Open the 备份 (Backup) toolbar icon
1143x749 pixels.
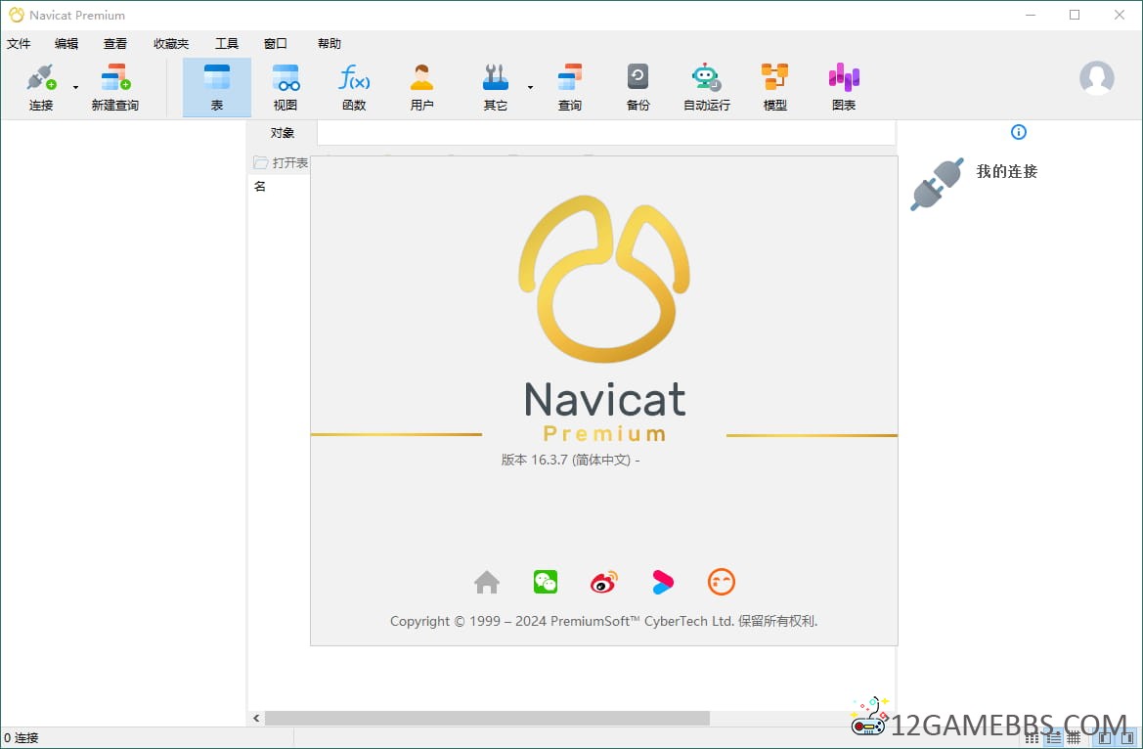click(637, 88)
